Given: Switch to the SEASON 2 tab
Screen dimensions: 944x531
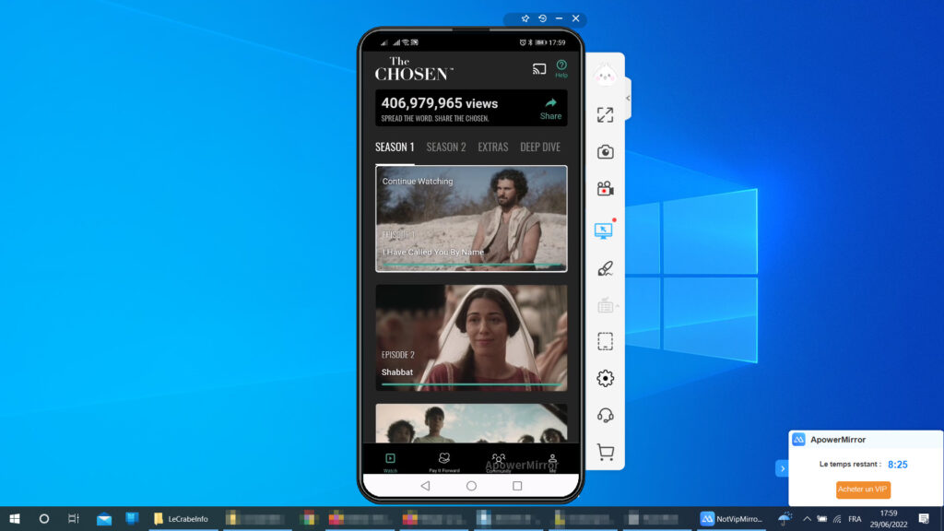Looking at the screenshot, I should point(446,147).
